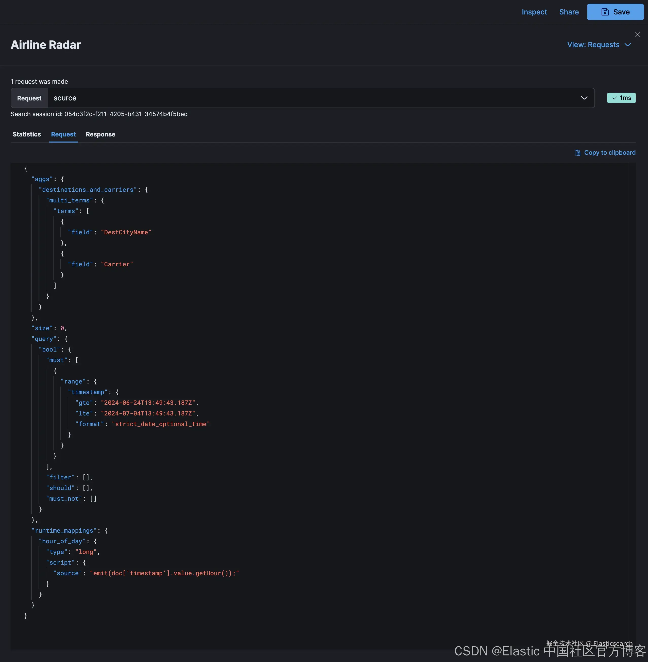Switch to the Response tab
648x662 pixels.
click(x=100, y=134)
